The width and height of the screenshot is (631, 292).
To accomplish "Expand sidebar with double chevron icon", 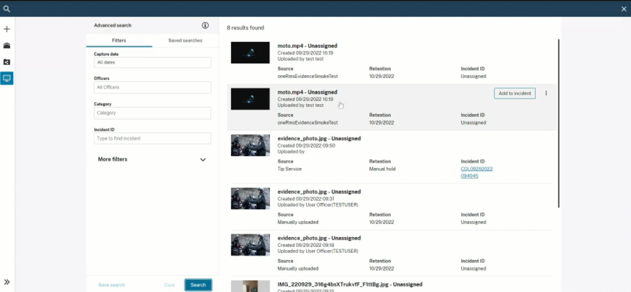I will pyautogui.click(x=7, y=282).
